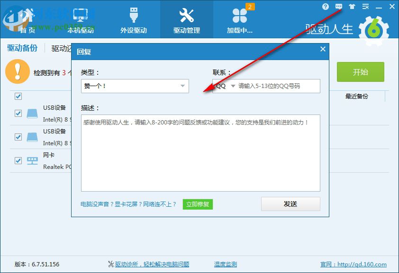Click the feedback speech bubble icon
The image size is (399, 273).
pyautogui.click(x=338, y=6)
